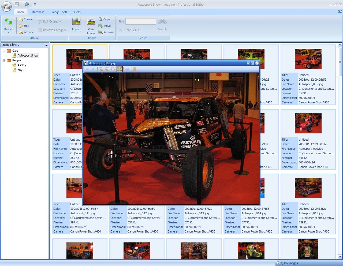343x266 pixels.
Task: Click the file name 'Autosport_013.jpg'
Action: 197,213
